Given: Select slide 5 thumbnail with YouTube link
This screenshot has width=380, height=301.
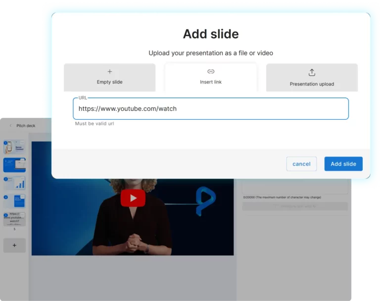Looking at the screenshot, I should 14,219.
